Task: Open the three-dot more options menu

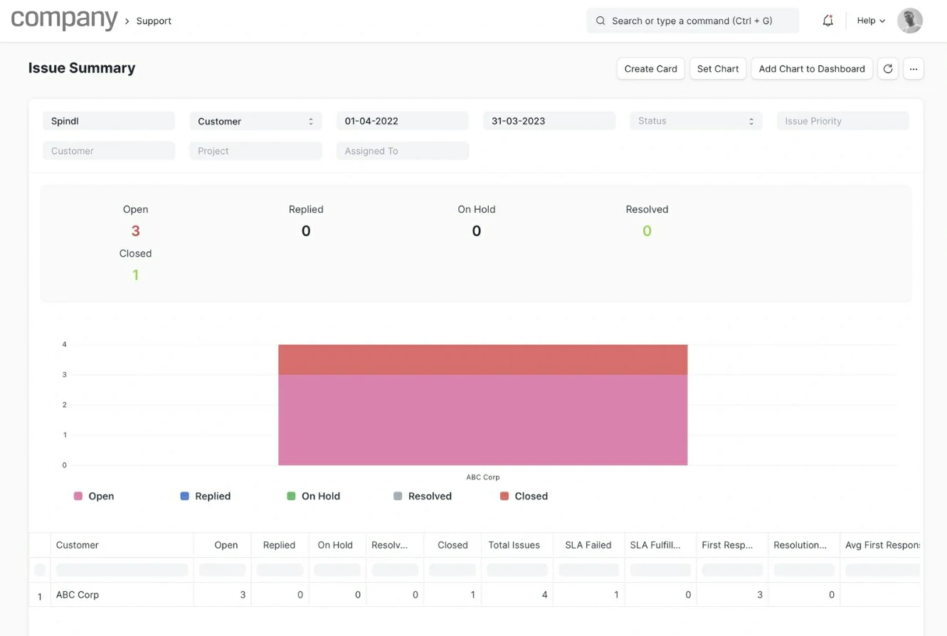Action: 914,69
